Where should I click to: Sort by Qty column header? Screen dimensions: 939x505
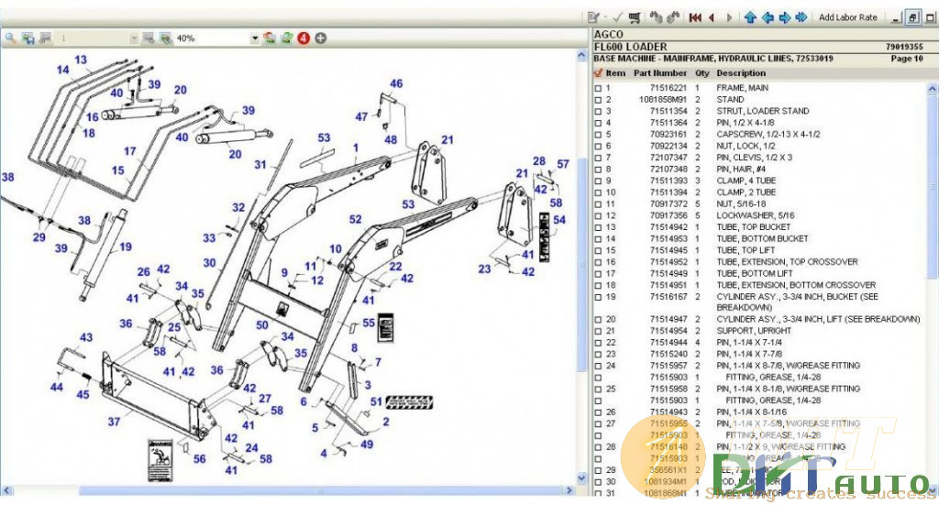(x=701, y=73)
